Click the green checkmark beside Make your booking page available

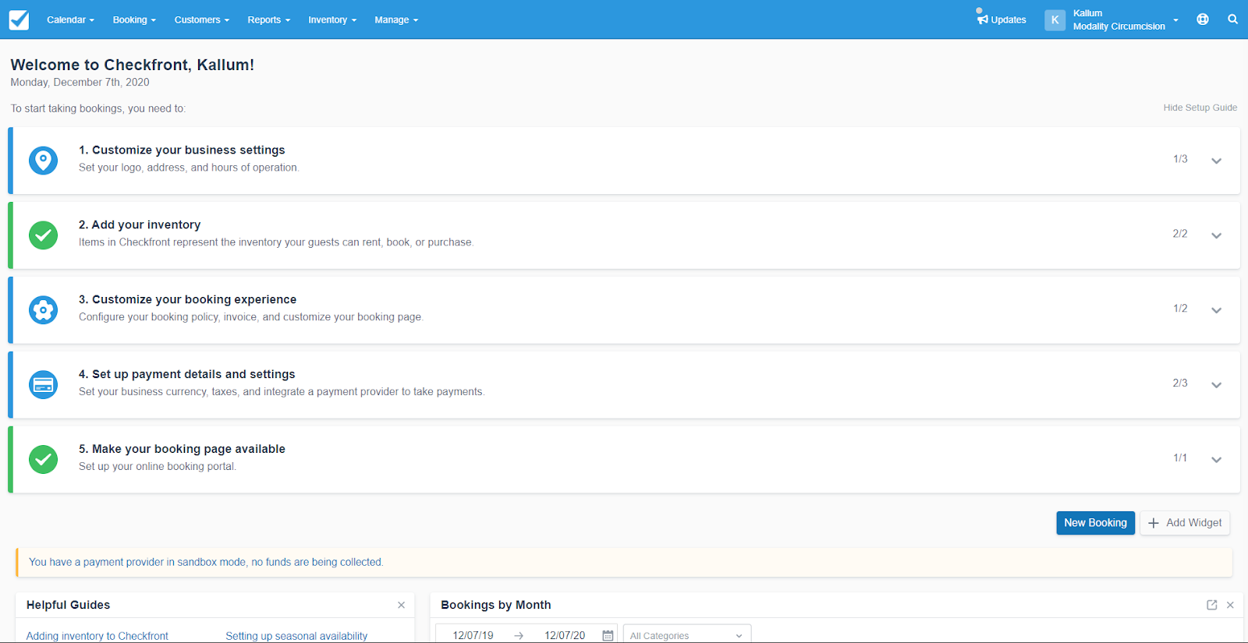click(43, 460)
